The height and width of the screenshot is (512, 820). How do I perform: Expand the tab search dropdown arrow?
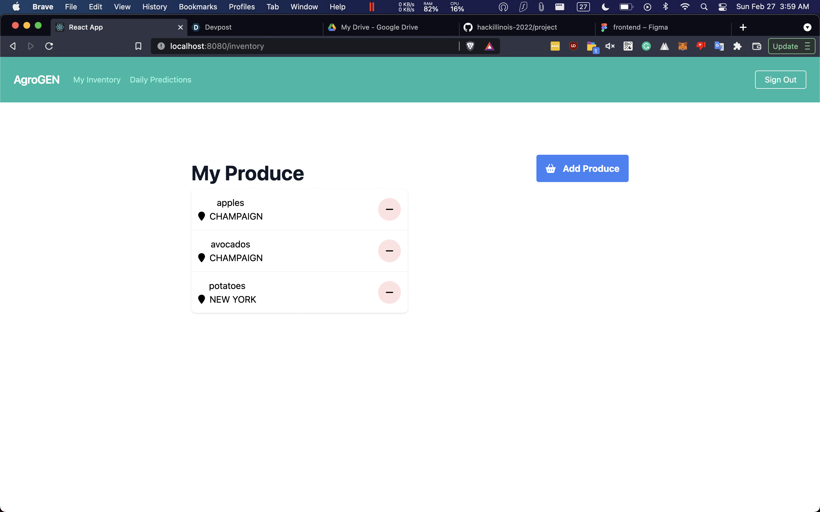coord(807,27)
